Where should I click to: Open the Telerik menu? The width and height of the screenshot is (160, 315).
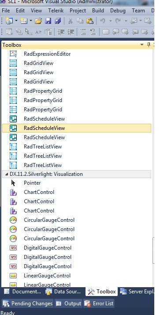click(56, 11)
